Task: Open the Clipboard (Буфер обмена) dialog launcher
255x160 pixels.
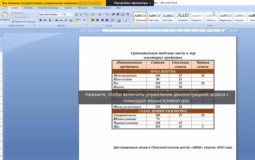Action: click(35, 26)
